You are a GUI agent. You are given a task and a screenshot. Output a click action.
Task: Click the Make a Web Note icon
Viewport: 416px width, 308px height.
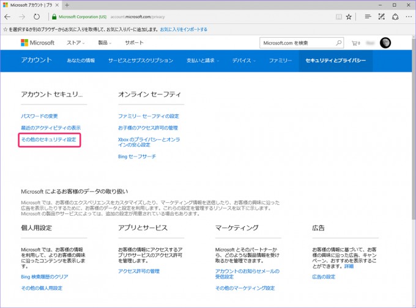[x=382, y=16]
